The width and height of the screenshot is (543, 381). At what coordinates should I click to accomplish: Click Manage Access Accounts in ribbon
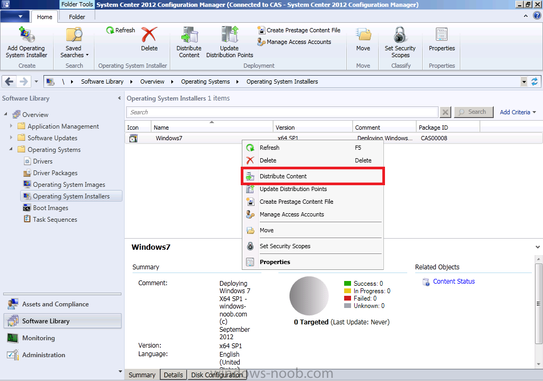pyautogui.click(x=294, y=42)
